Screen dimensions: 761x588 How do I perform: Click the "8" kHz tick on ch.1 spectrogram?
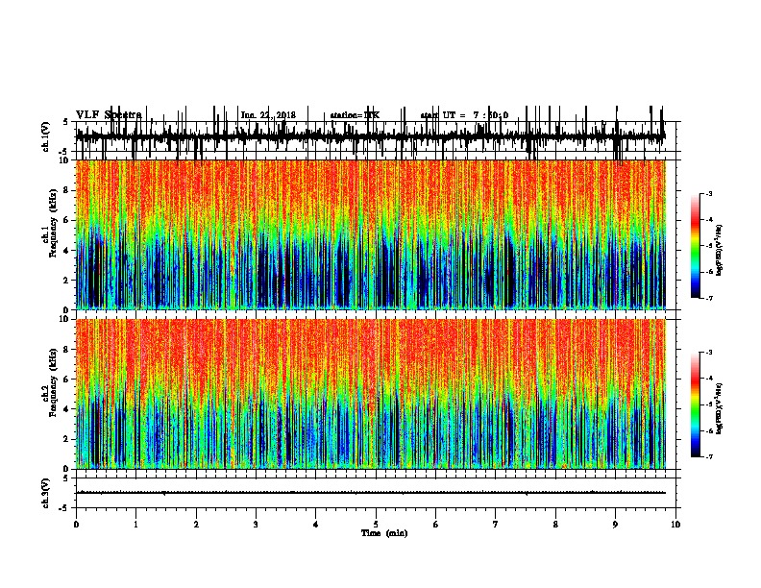coord(66,190)
